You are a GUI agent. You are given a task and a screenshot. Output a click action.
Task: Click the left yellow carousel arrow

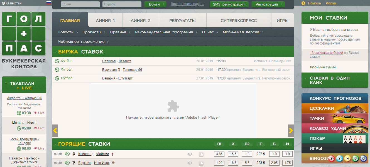pyautogui.click(x=55, y=130)
